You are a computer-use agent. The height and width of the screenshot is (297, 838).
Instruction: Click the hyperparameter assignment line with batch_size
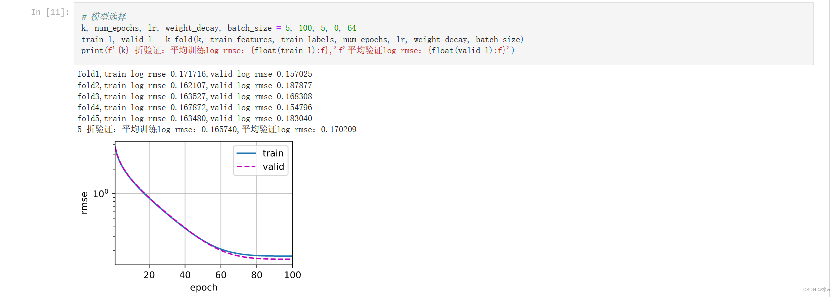click(x=219, y=28)
